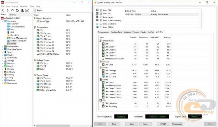
Task: Click the Clear button
Action: pyautogui.click(x=132, y=124)
